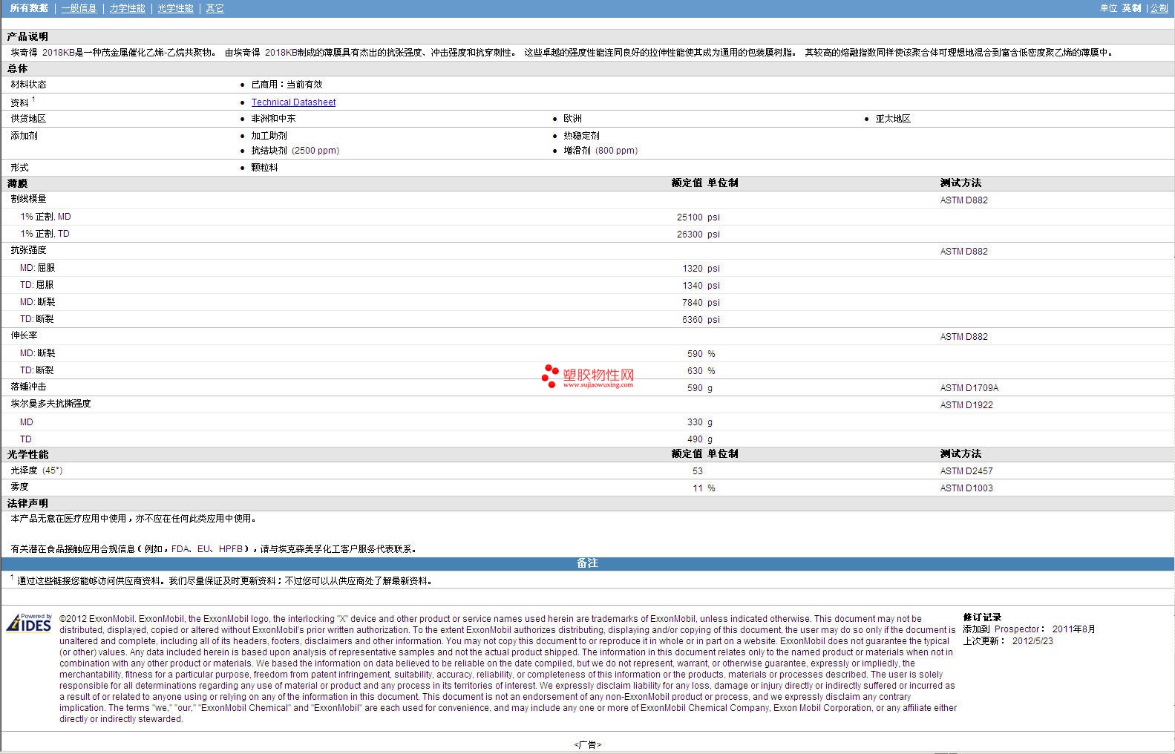Click the 加工助剂 additive entry
1175x754 pixels.
point(269,136)
